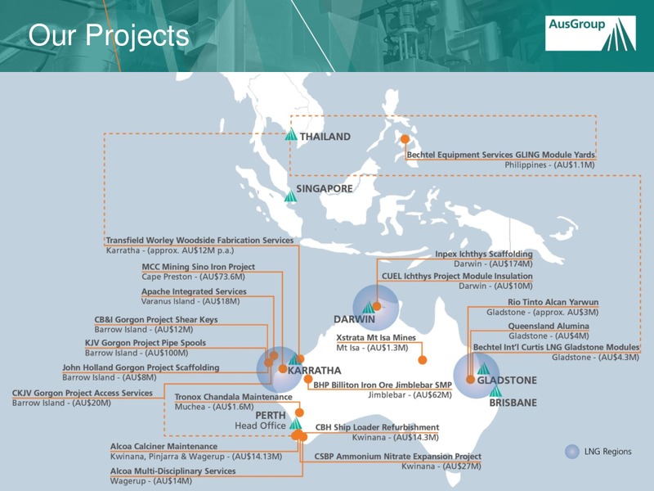
Task: Click the Brisbane office triangle marker
Action: 495,391
